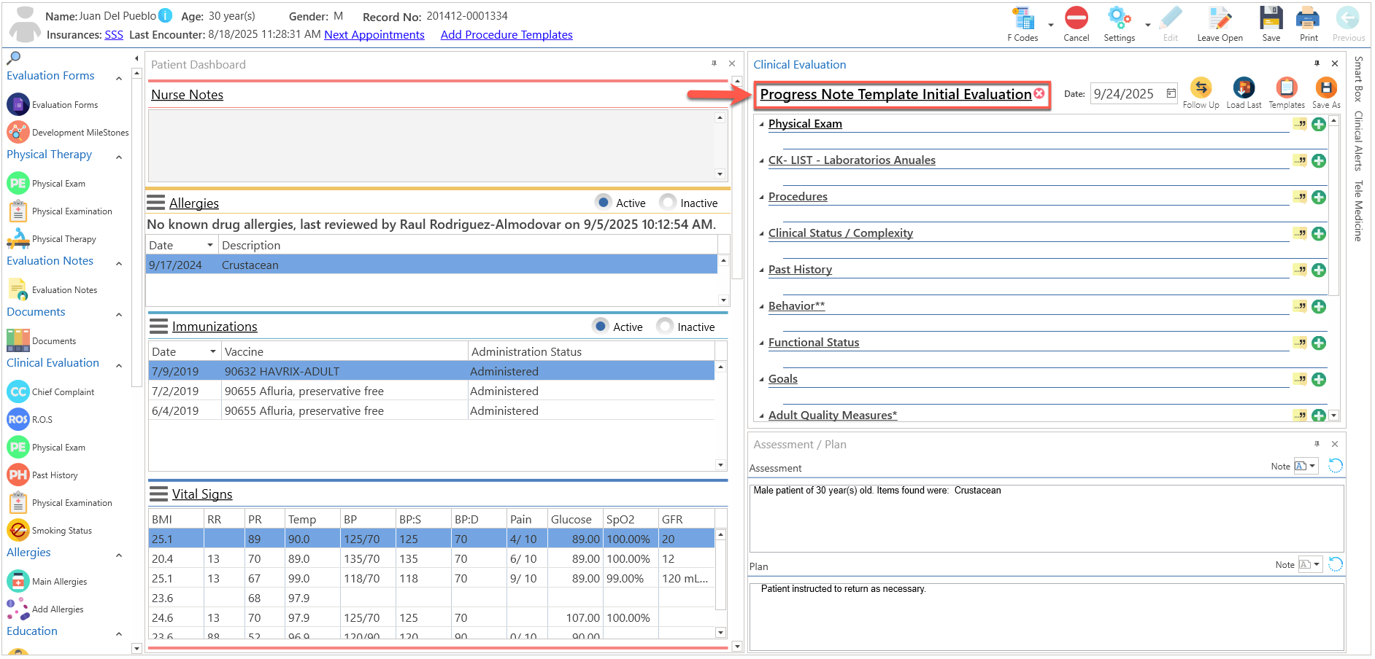Select the 90632 HAVRIX-ADULT vaccine row

(431, 371)
